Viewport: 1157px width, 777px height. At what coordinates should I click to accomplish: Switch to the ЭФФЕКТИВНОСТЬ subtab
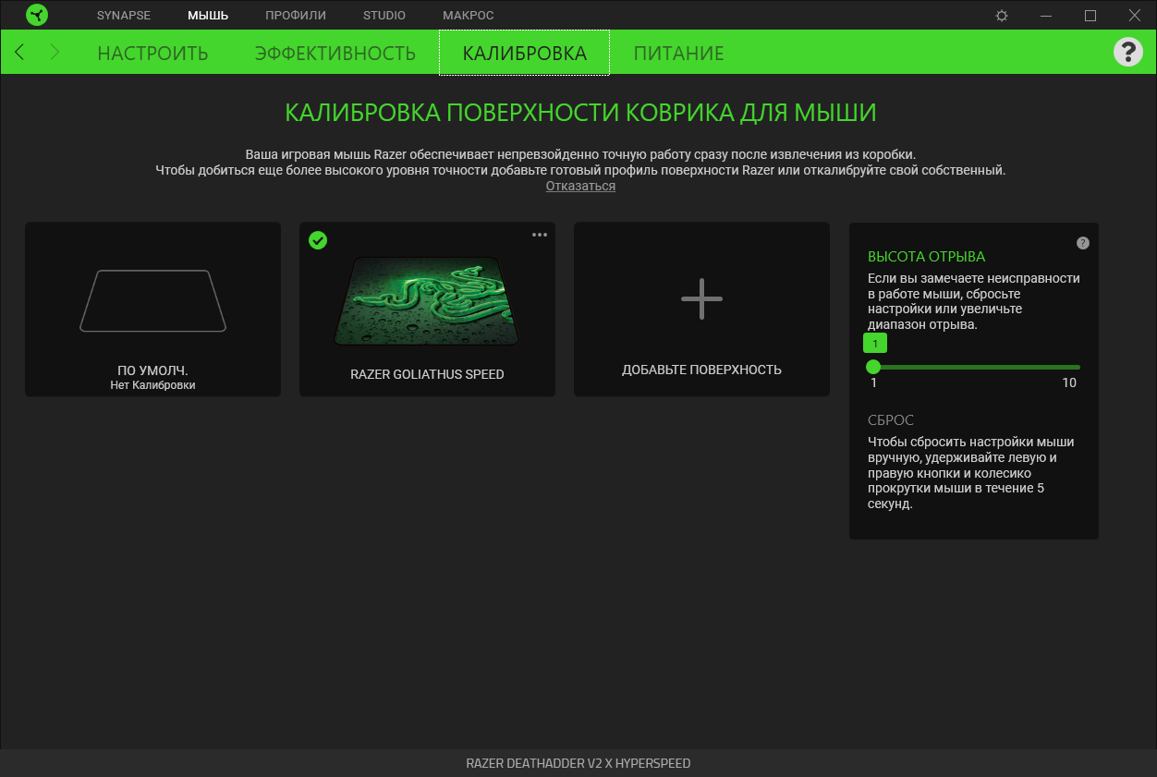tap(335, 53)
